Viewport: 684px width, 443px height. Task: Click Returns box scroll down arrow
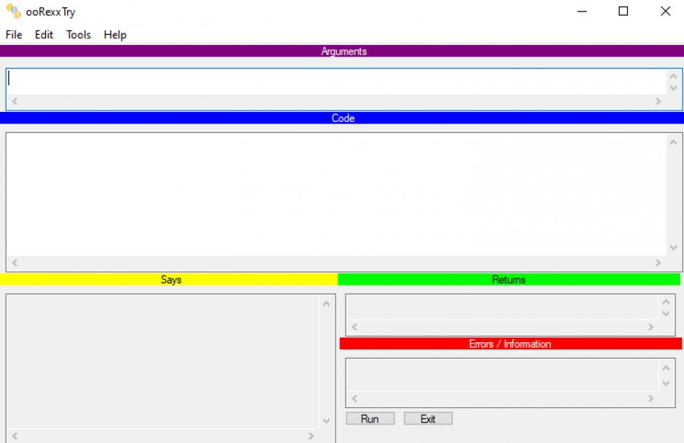(666, 313)
